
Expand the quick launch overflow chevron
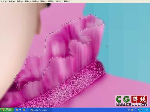coord(27,109)
